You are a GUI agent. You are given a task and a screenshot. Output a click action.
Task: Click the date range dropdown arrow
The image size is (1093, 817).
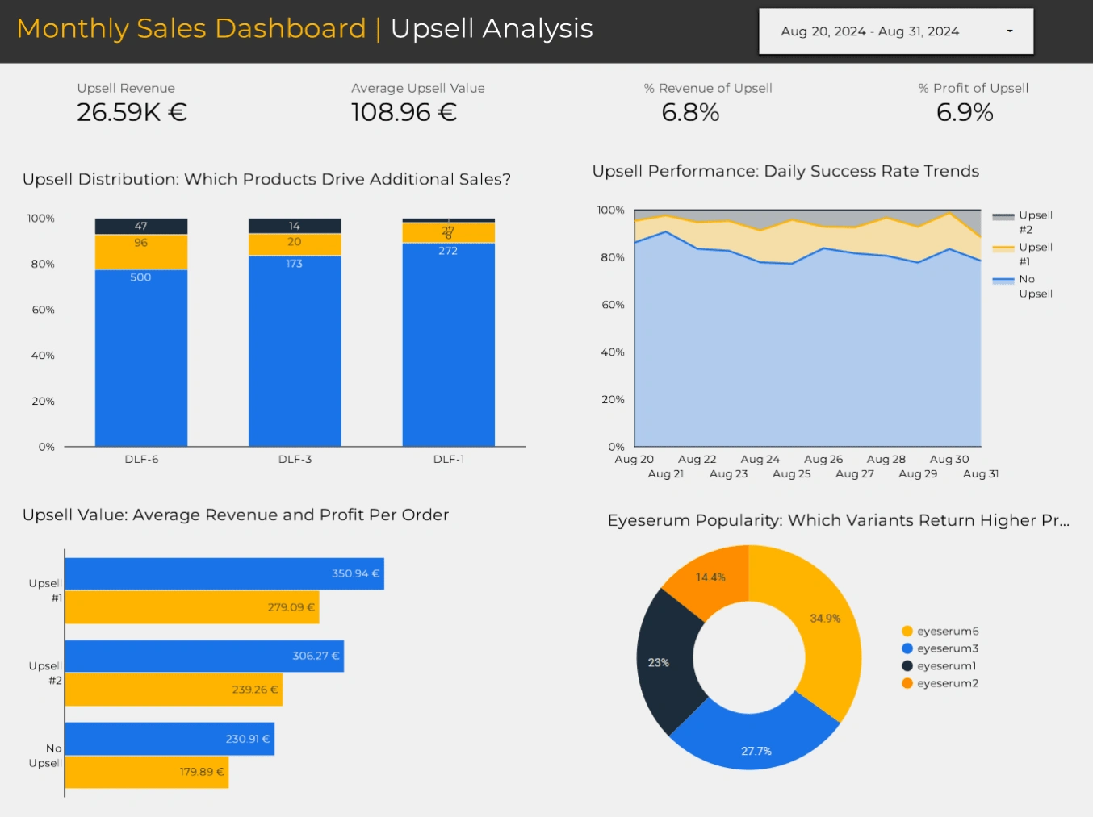pyautogui.click(x=1010, y=31)
